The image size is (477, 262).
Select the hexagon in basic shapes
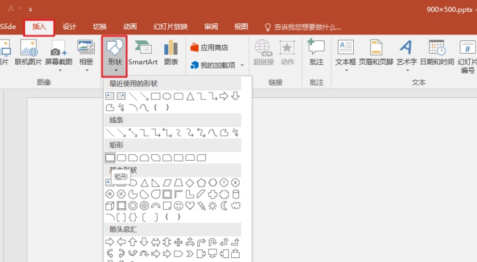(213, 183)
